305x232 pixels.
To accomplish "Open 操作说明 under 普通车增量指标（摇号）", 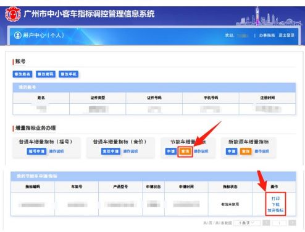I will 56,151.
